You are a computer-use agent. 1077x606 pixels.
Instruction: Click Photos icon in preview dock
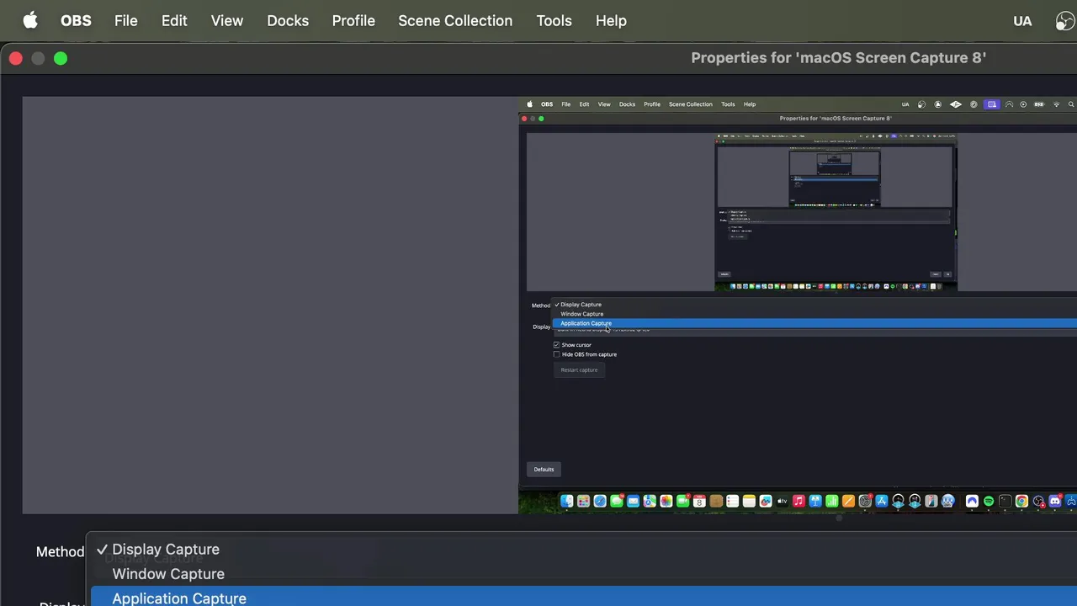pos(666,501)
